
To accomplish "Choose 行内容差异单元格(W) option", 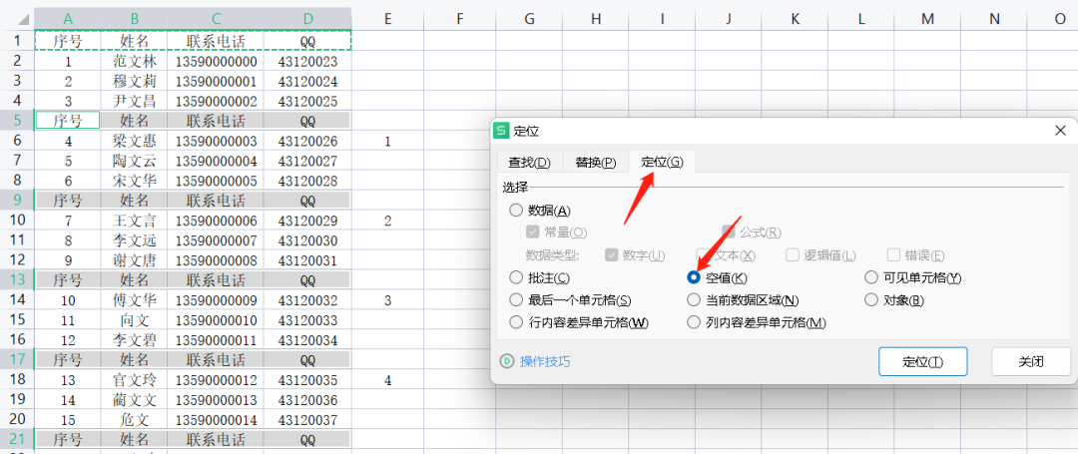I will tap(516, 322).
